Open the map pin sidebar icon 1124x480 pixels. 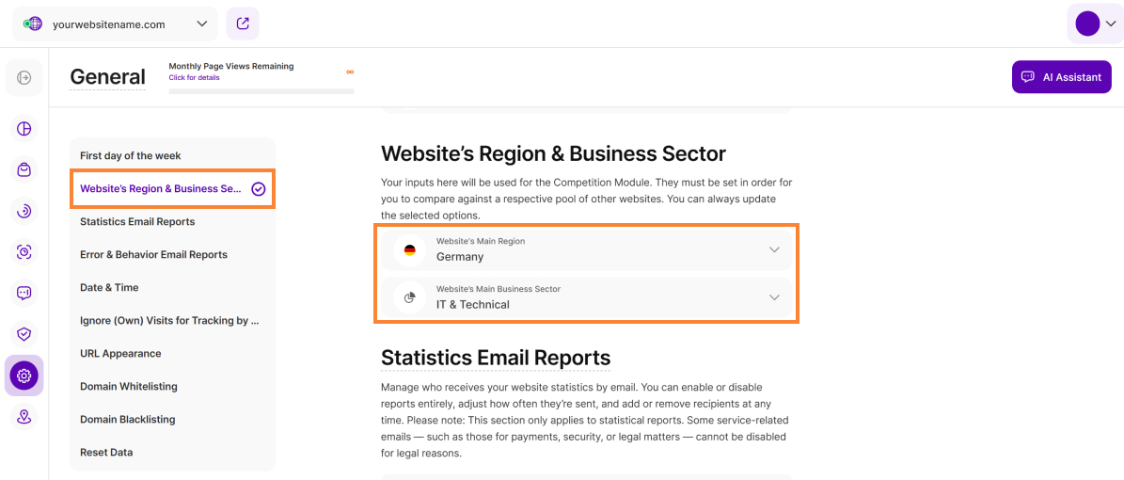click(x=24, y=416)
